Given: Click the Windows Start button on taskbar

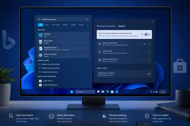Looking at the screenshot, I should point(72,92).
